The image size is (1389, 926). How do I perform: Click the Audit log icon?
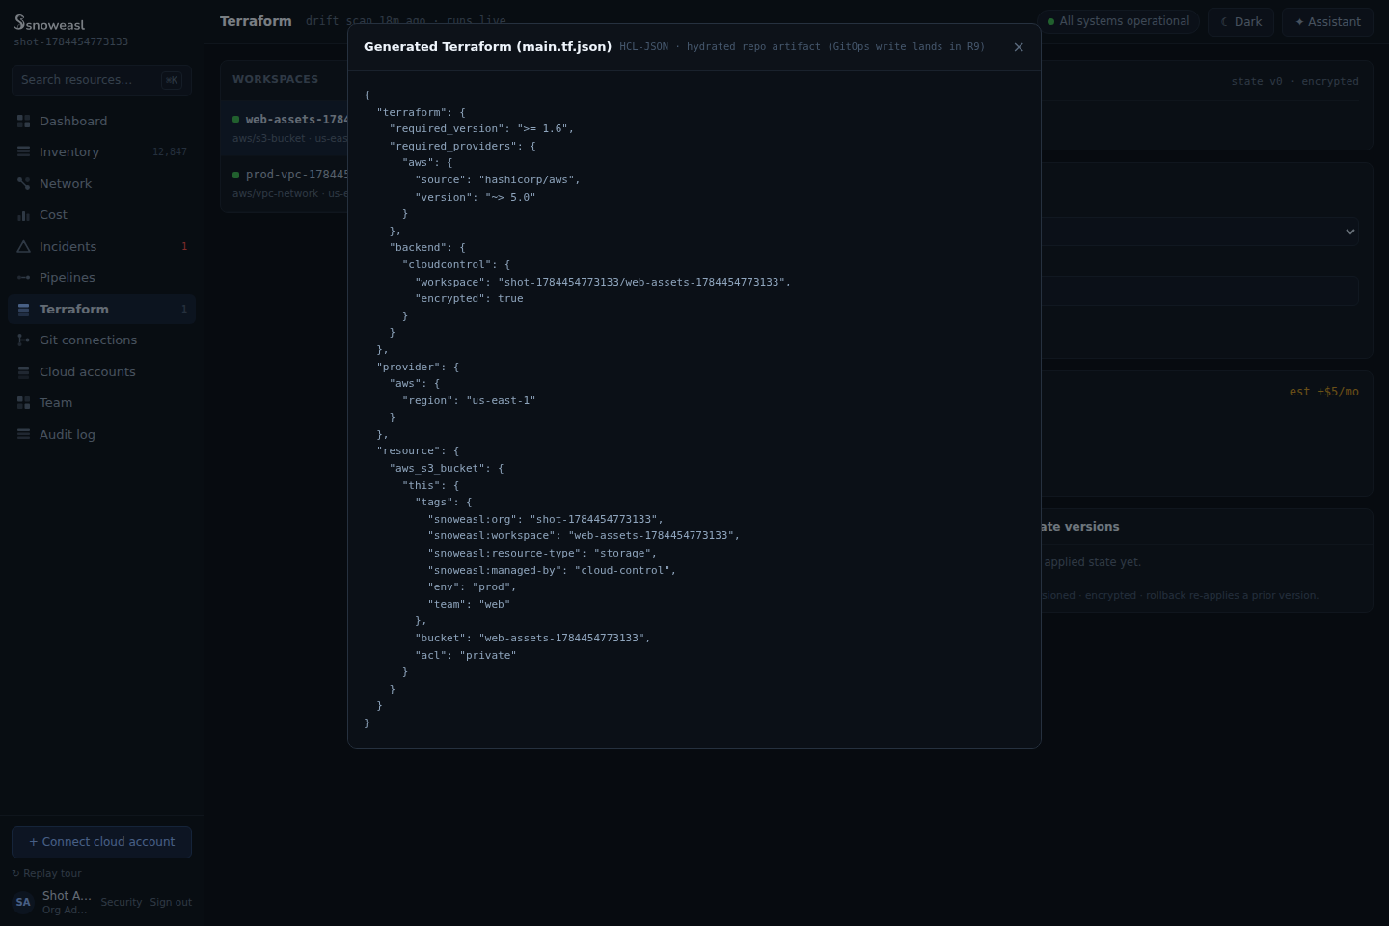tap(23, 435)
